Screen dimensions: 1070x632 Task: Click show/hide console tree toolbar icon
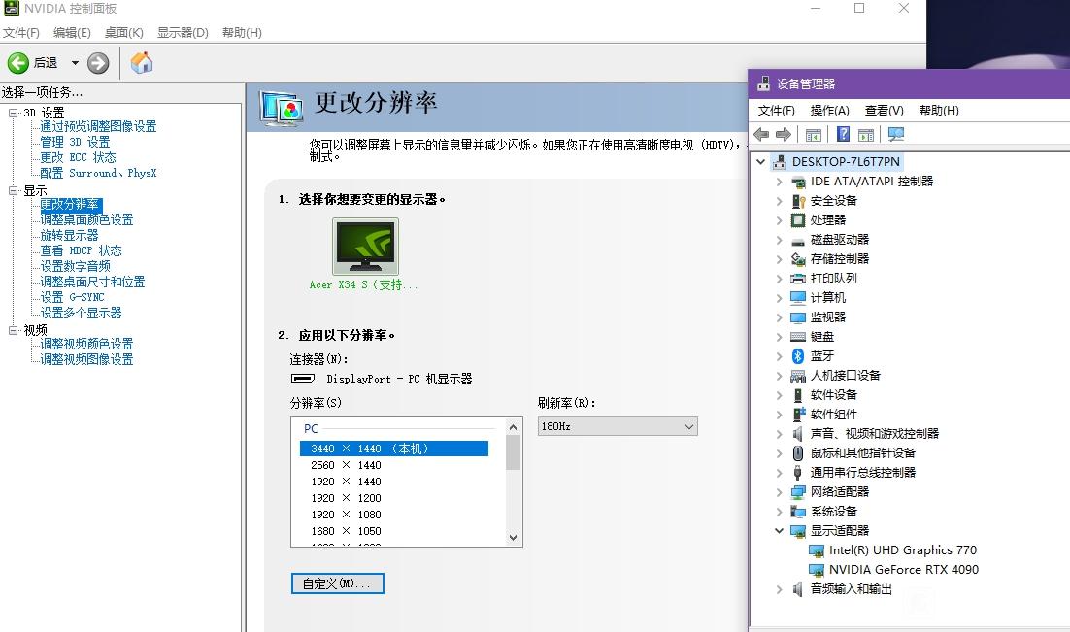[x=814, y=134]
